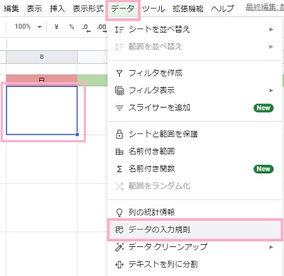This screenshot has height=276, width=284.
Task: Open the 100% zoom dropdown
Action: 28,26
